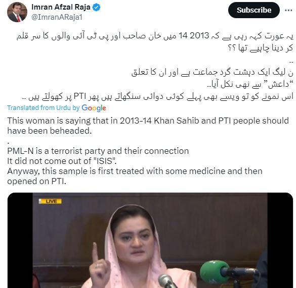This screenshot has height=288, width=296.
Task: Click the blue verified checkmark badge
Action: (x=97, y=8)
